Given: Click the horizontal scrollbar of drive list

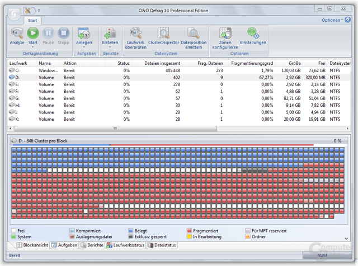Looking at the screenshot, I should click(115, 129).
